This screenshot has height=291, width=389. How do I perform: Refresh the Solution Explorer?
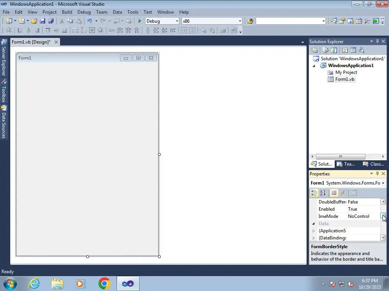(x=334, y=50)
